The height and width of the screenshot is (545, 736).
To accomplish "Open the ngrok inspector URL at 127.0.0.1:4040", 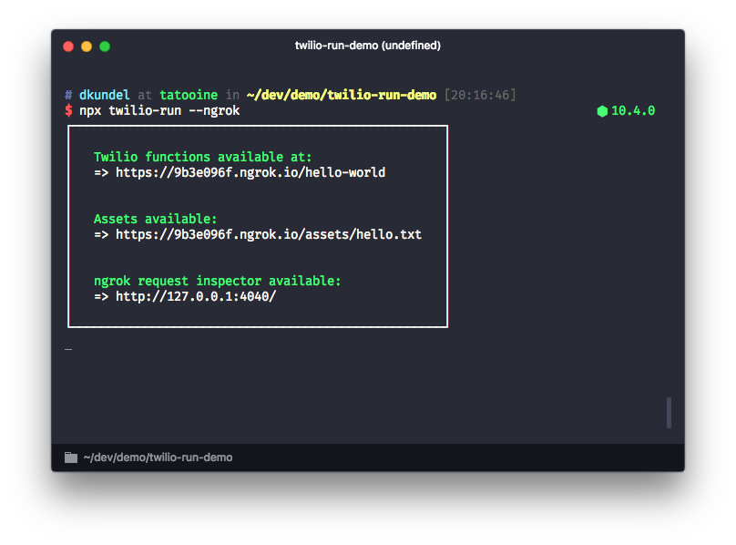I will point(196,296).
